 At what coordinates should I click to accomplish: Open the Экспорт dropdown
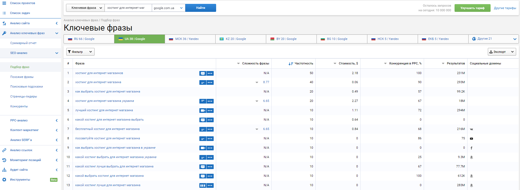pos(502,52)
